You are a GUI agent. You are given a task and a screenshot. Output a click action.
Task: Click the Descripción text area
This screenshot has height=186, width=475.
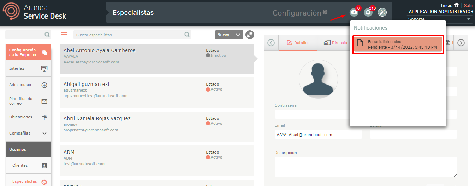[x=366, y=167]
